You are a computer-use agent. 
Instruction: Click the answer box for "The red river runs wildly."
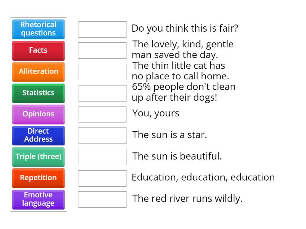pyautogui.click(x=102, y=199)
